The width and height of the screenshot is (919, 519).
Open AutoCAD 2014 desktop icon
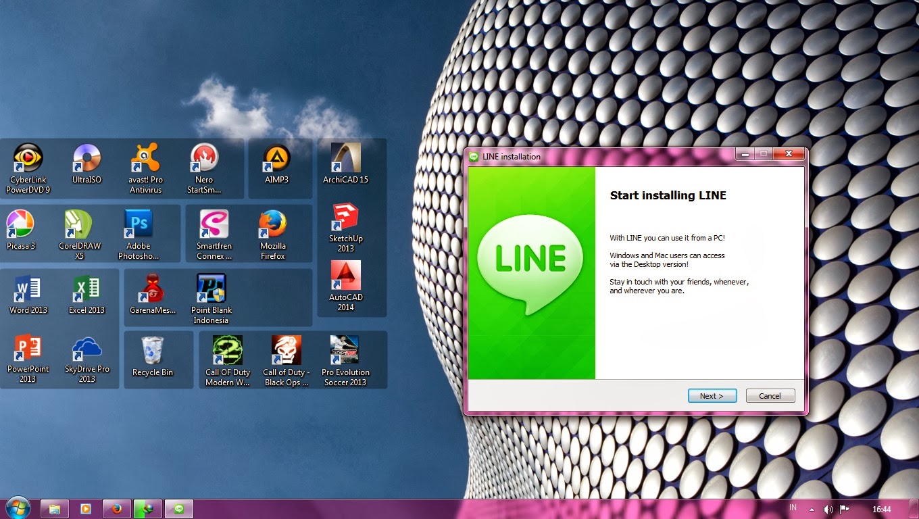coord(346,286)
